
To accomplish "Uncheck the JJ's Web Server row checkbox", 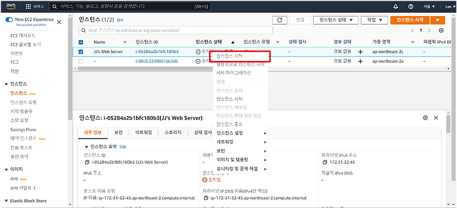I will (x=81, y=52).
